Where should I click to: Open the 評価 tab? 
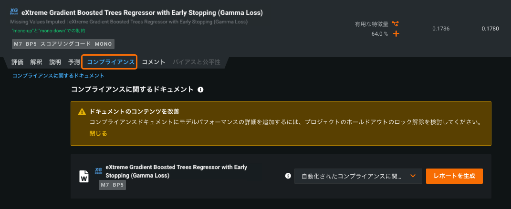17,62
